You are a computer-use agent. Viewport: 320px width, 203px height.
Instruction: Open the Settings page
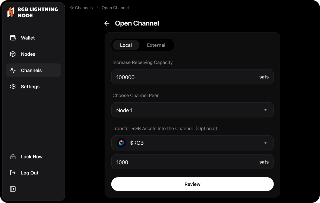[x=33, y=86]
